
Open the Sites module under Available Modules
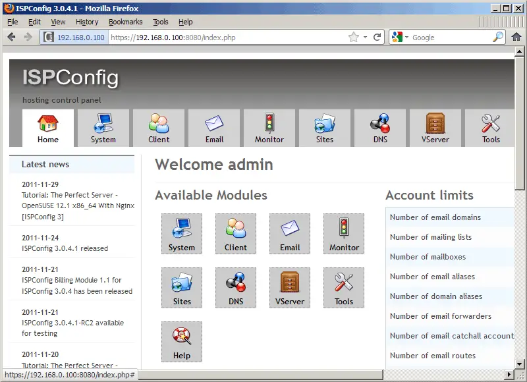182,288
